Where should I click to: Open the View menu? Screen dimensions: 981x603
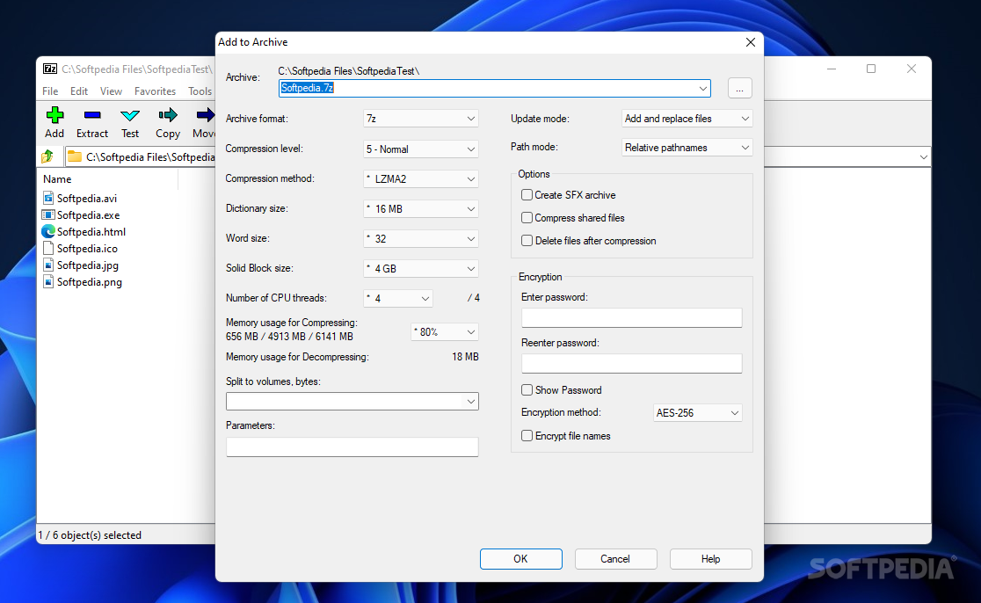click(x=111, y=91)
